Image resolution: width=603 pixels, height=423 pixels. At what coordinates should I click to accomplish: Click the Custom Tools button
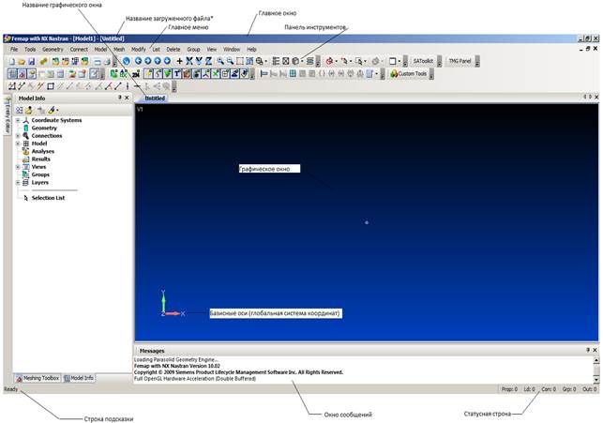[x=409, y=73]
